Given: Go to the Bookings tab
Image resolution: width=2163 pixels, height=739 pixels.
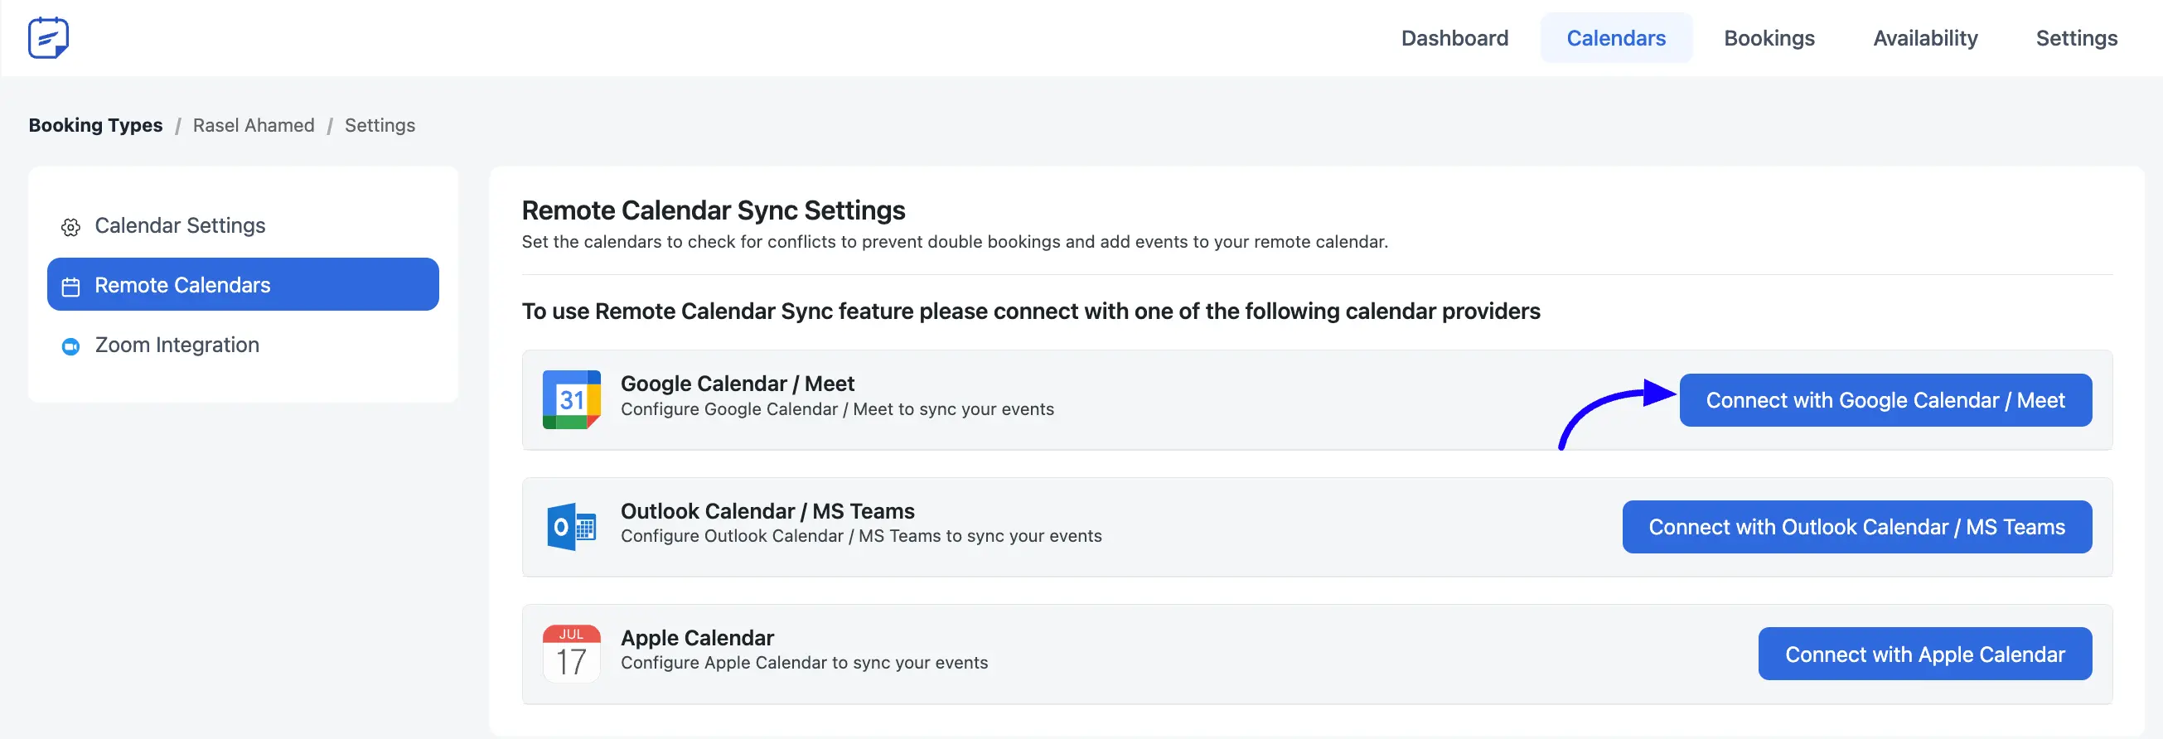Looking at the screenshot, I should point(1769,38).
